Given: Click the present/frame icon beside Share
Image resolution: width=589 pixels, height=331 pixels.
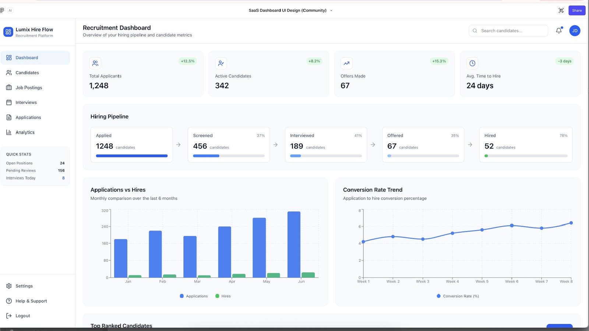Looking at the screenshot, I should pos(561,10).
